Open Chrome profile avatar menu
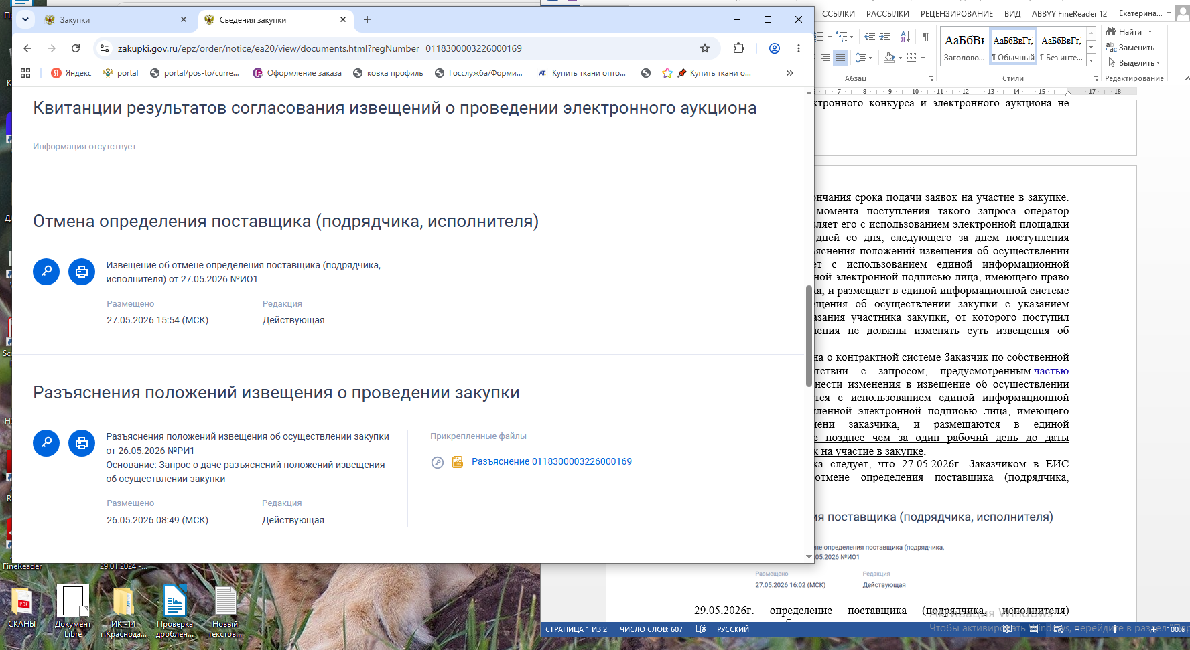 click(775, 48)
